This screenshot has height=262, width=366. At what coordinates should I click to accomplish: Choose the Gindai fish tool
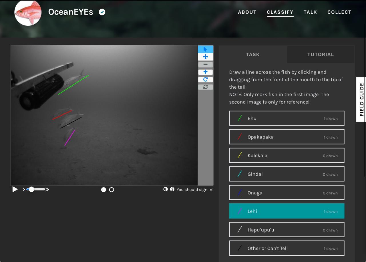287,174
